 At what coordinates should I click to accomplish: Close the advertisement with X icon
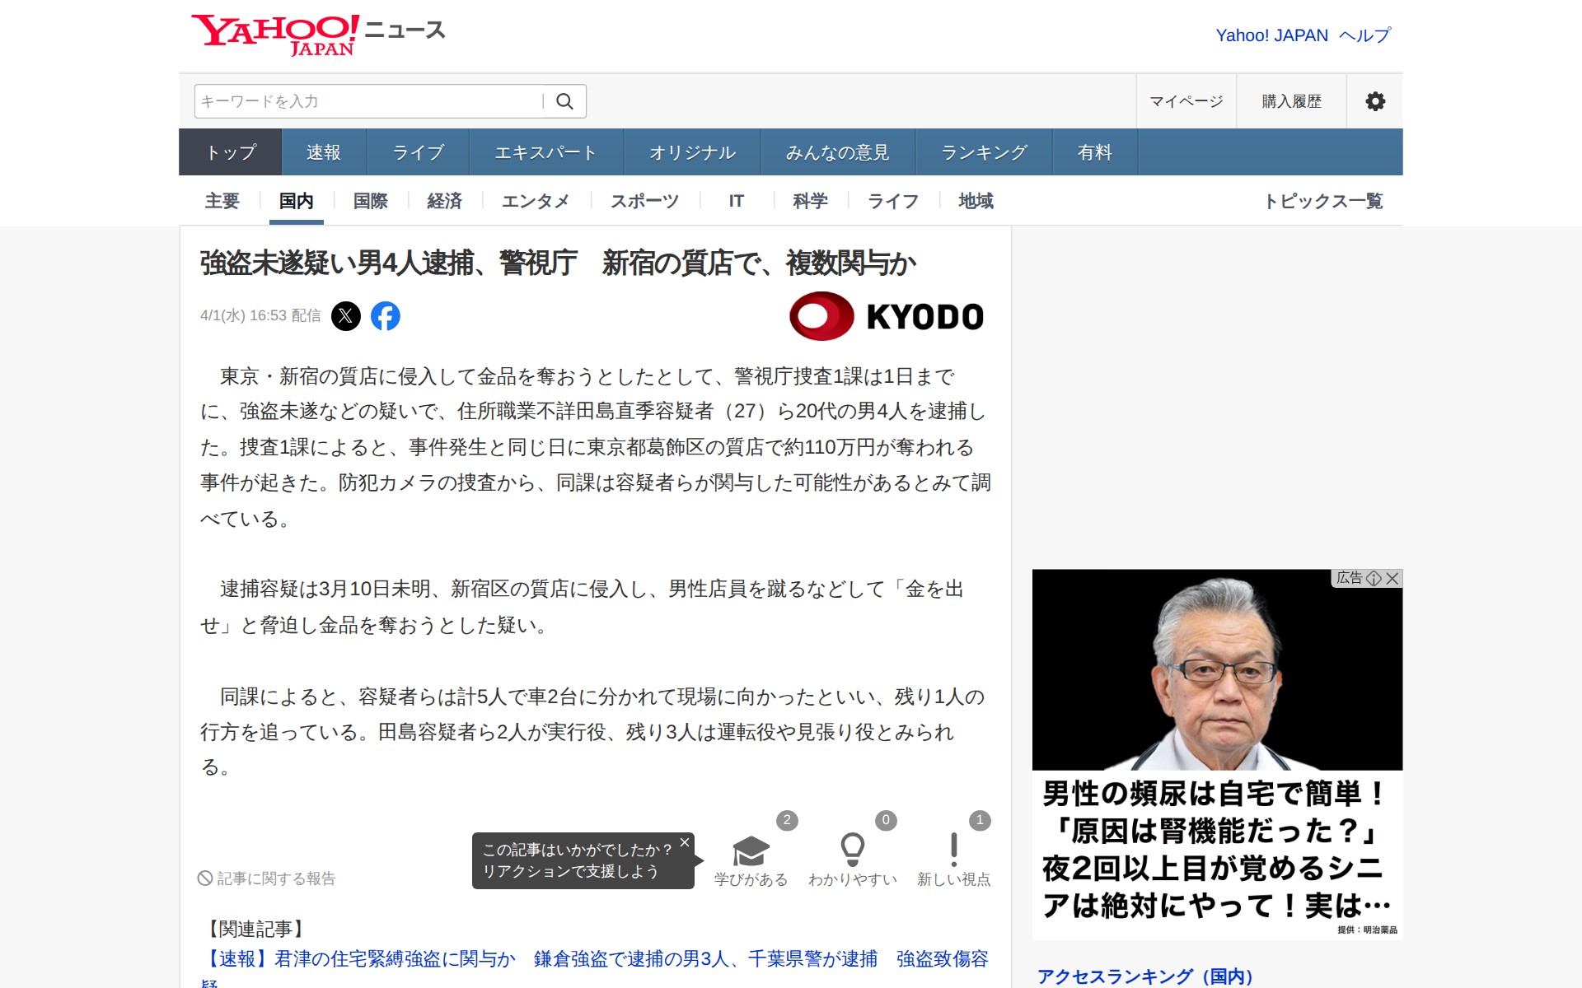(1392, 578)
